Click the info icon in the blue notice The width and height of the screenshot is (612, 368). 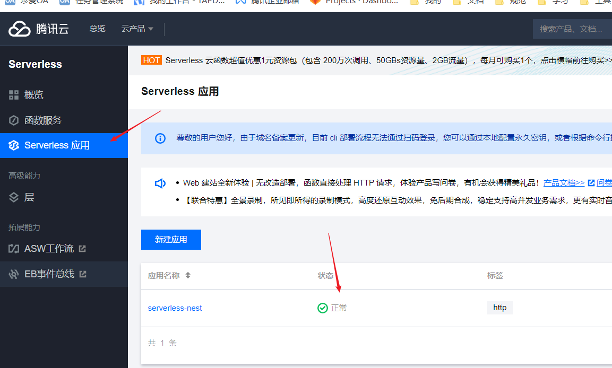160,138
